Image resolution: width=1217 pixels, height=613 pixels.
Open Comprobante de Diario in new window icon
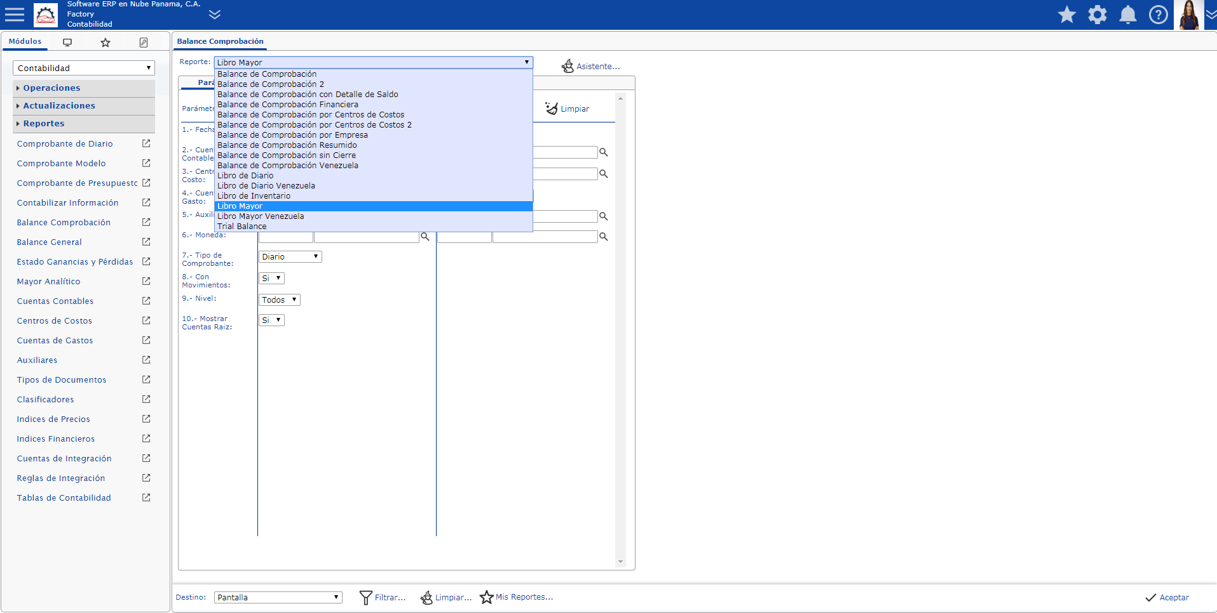146,143
